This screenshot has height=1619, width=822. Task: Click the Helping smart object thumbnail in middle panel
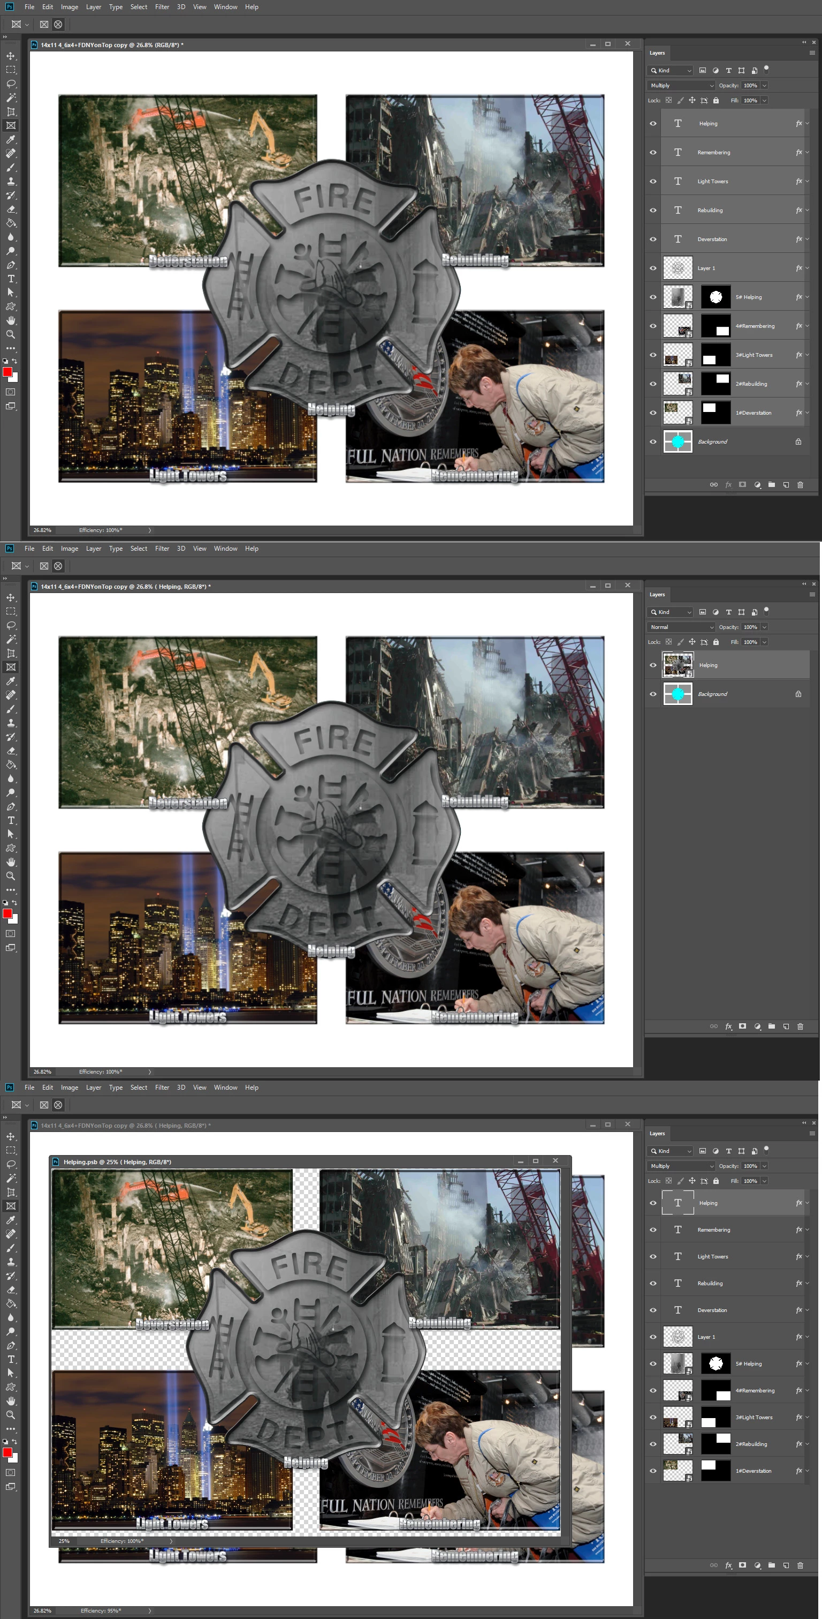[678, 665]
